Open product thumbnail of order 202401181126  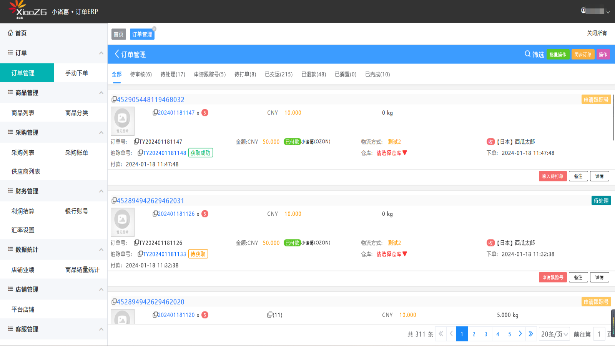tap(123, 222)
